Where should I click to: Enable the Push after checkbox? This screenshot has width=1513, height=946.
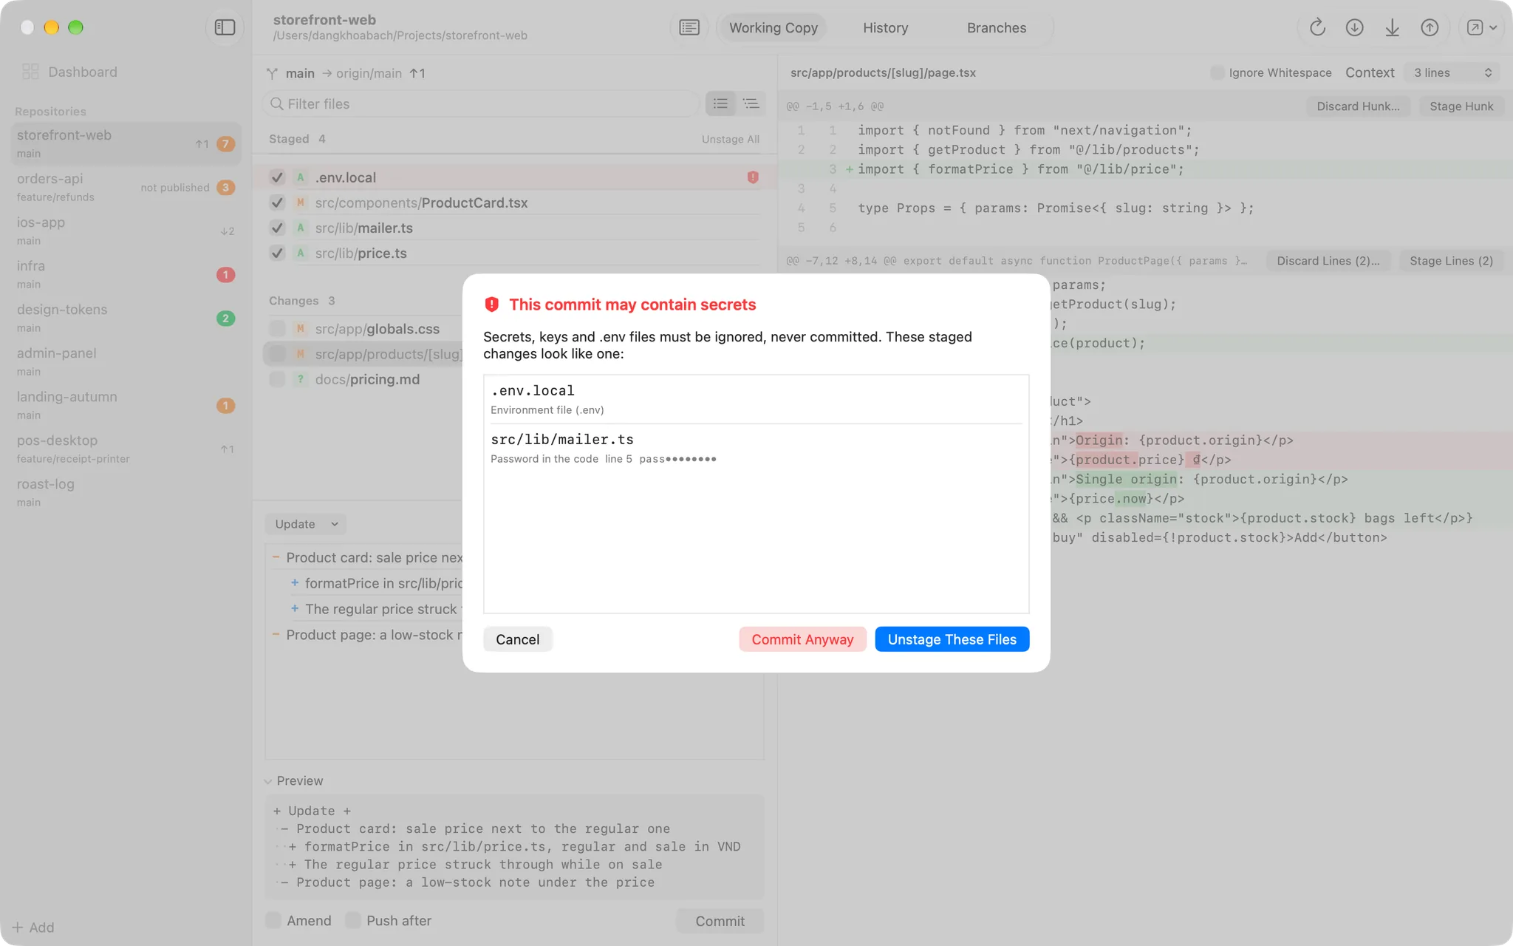[x=353, y=920]
